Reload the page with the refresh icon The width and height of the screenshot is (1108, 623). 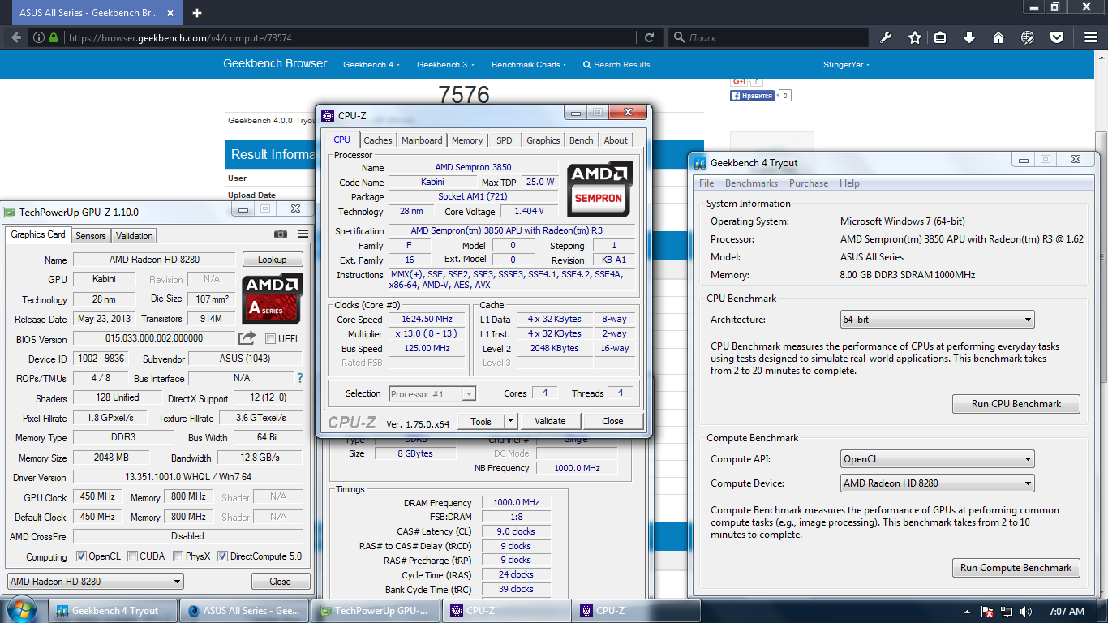tap(649, 37)
